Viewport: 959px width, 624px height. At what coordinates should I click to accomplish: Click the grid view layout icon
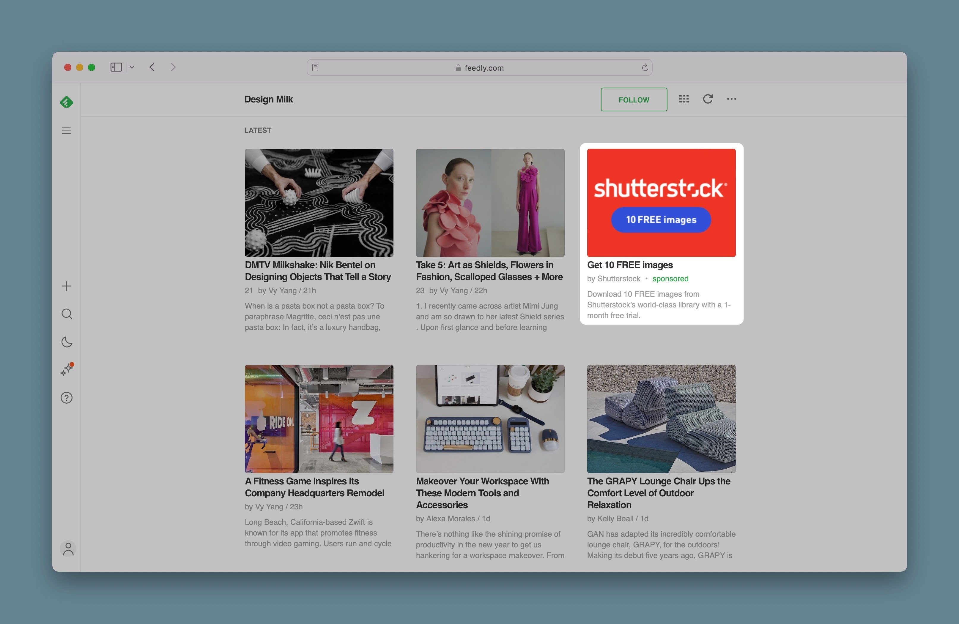tap(684, 99)
